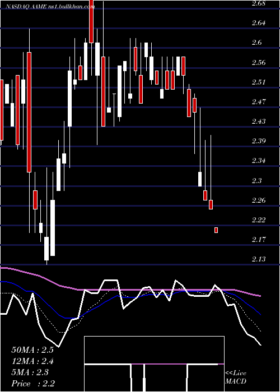Viewport: 280px width, 392px height.
Task: Click the 2.13 price axis label
Action: (259, 259)
